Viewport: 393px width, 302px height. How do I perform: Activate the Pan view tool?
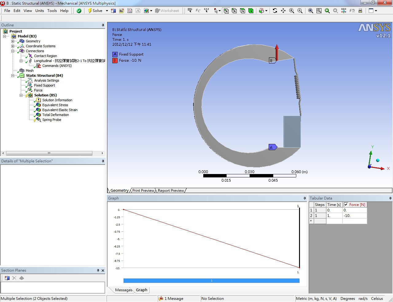[283, 11]
